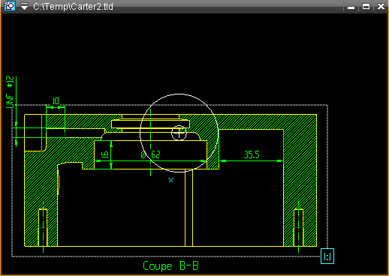Select the UNF #12 thread annotation
Viewport: 389px width, 276px height.
(x=10, y=92)
